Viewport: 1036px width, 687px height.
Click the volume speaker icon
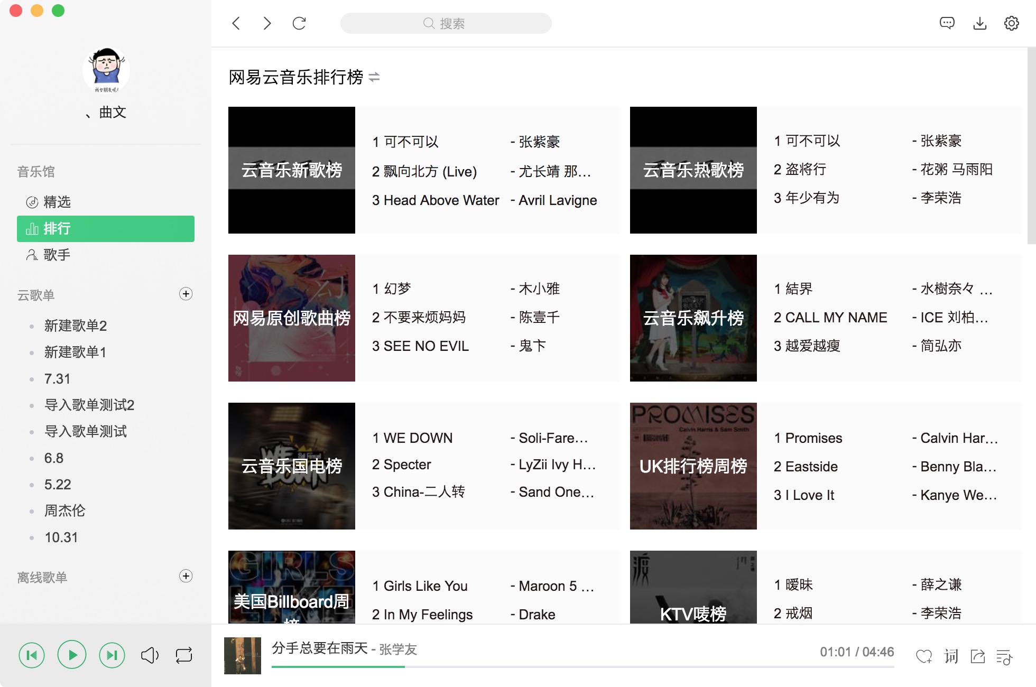150,655
